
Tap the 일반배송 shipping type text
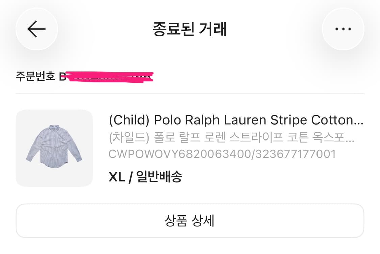click(x=159, y=177)
